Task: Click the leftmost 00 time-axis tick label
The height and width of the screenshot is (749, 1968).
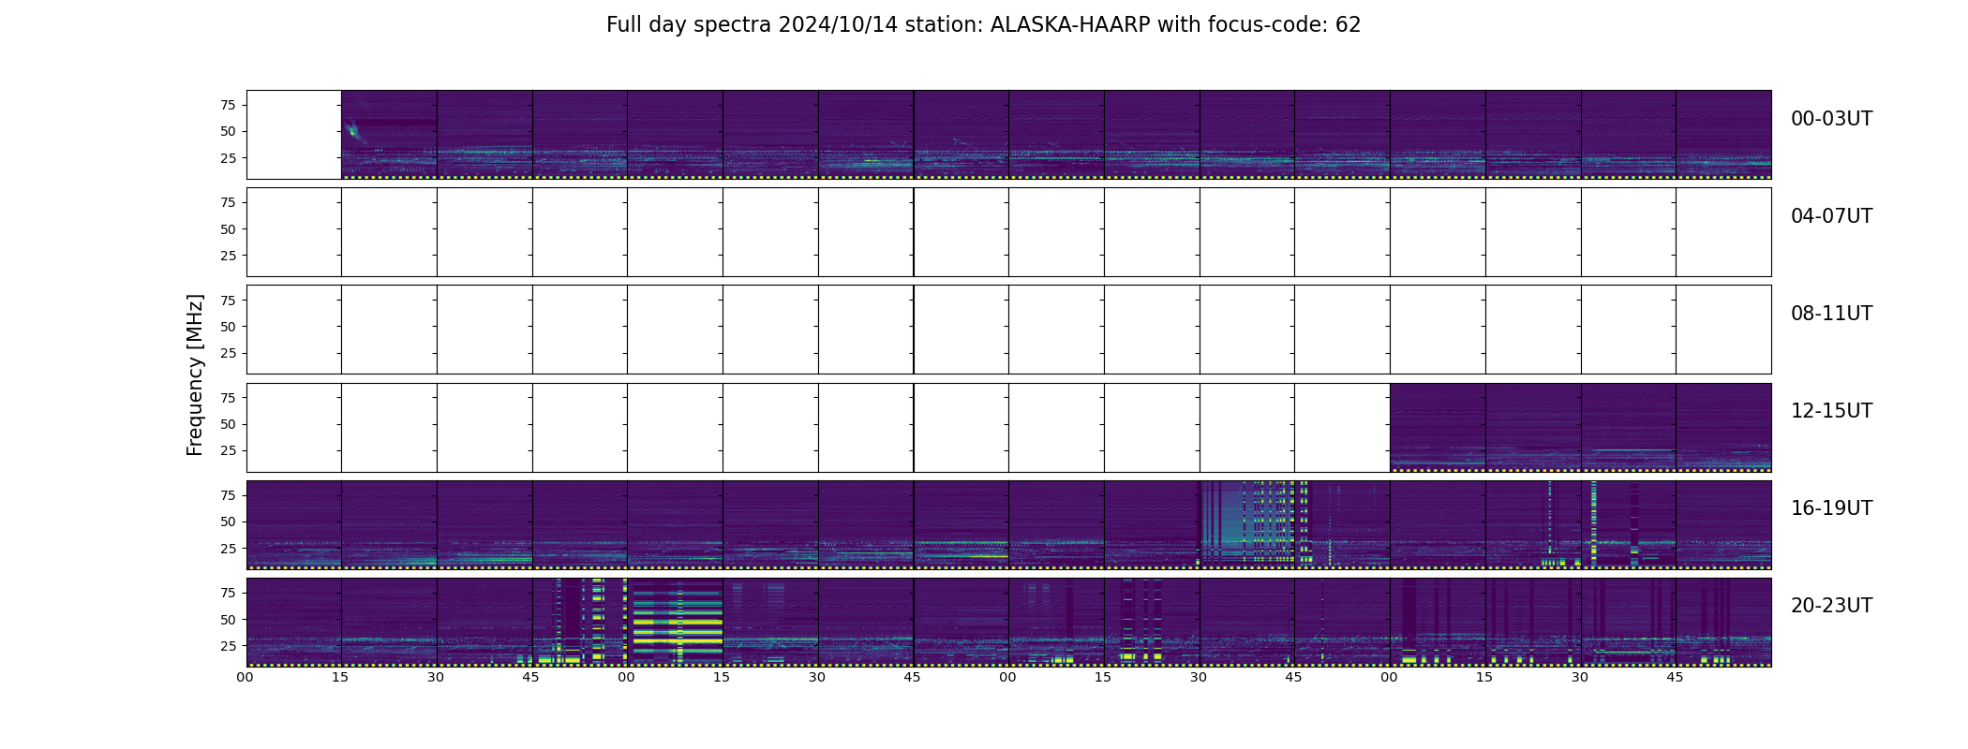Action: click(245, 677)
